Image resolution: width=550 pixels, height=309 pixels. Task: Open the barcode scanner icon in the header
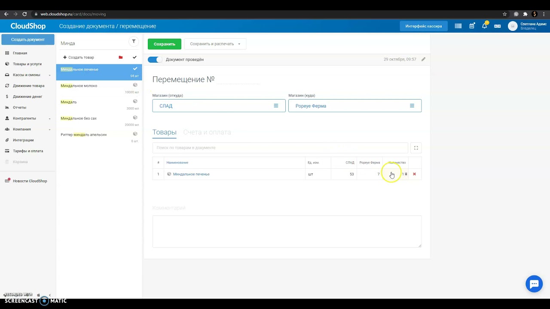click(458, 26)
